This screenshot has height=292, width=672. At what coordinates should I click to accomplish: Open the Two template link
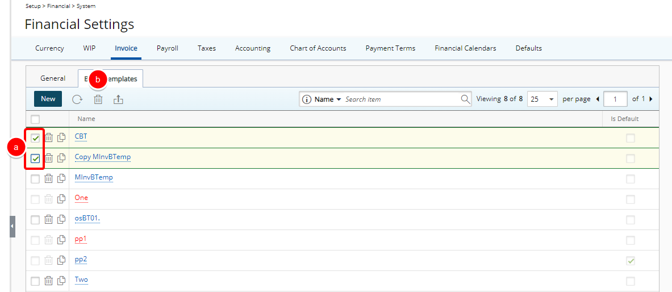click(x=81, y=280)
